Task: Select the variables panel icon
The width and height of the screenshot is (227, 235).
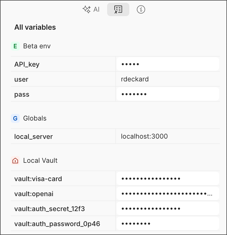Action: 118,9
